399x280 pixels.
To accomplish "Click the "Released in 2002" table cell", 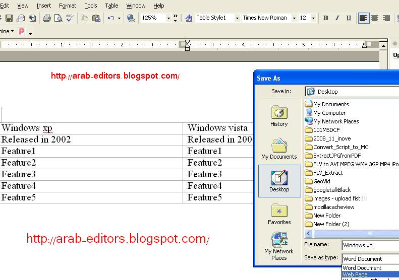I will [91, 139].
